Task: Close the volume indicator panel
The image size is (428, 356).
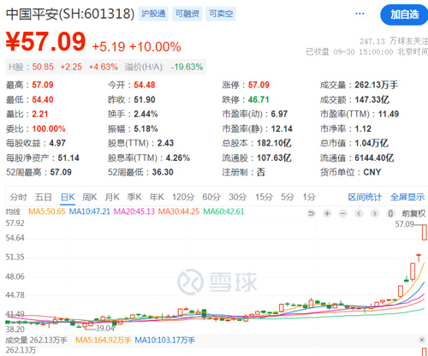Action: [x=422, y=340]
